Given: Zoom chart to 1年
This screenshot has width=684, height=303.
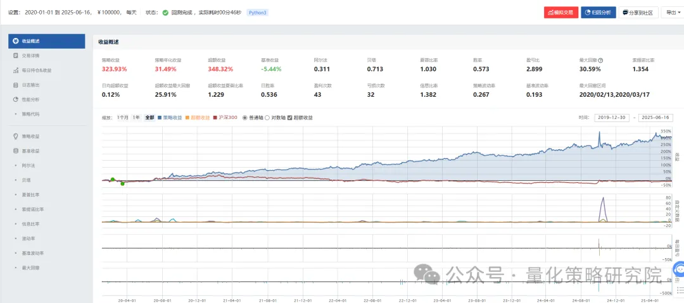Looking at the screenshot, I should [137, 118].
